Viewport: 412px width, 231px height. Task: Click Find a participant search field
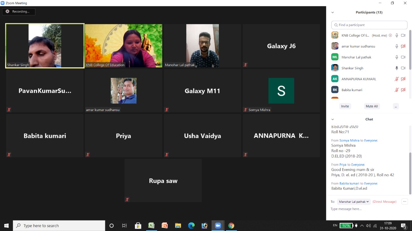coord(369,25)
